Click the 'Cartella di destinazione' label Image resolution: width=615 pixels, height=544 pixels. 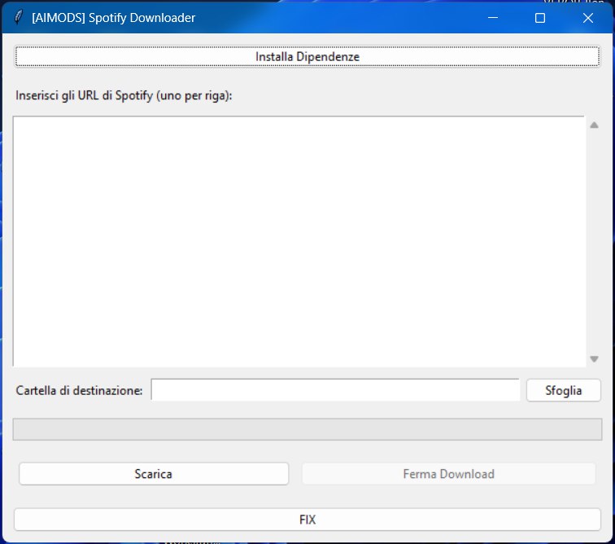pyautogui.click(x=79, y=391)
